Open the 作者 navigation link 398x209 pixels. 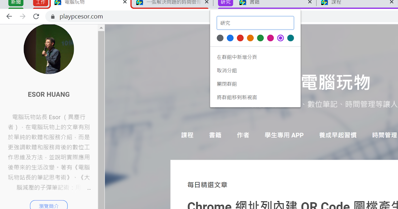point(243,135)
